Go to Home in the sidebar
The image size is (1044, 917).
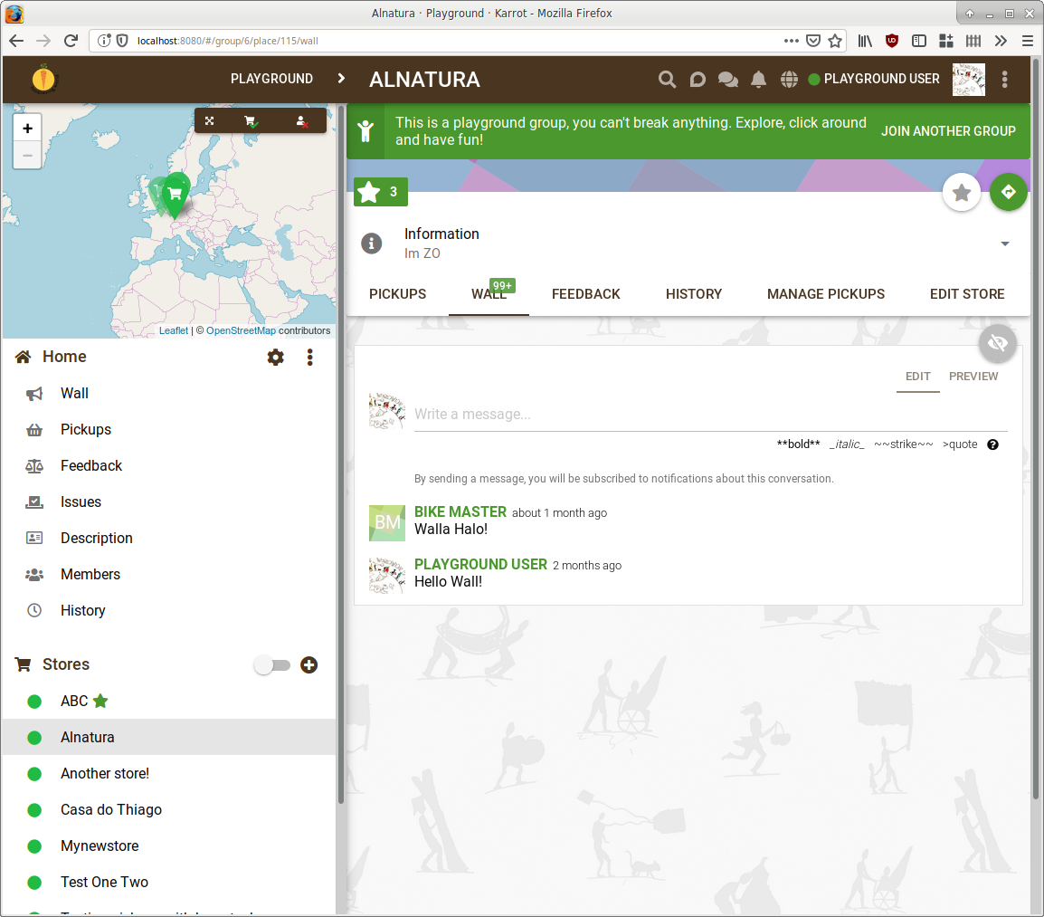[x=64, y=357]
